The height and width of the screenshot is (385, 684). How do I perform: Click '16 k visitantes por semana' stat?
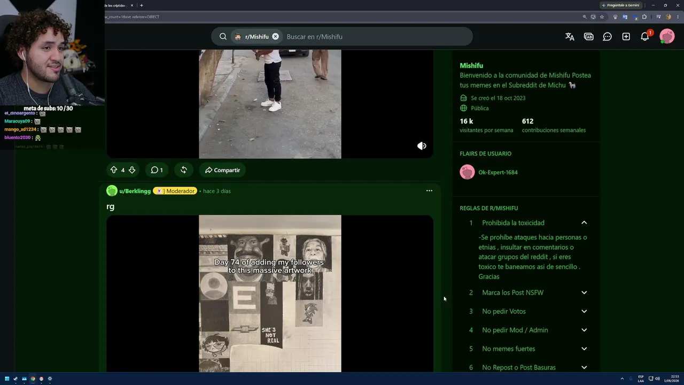point(486,125)
